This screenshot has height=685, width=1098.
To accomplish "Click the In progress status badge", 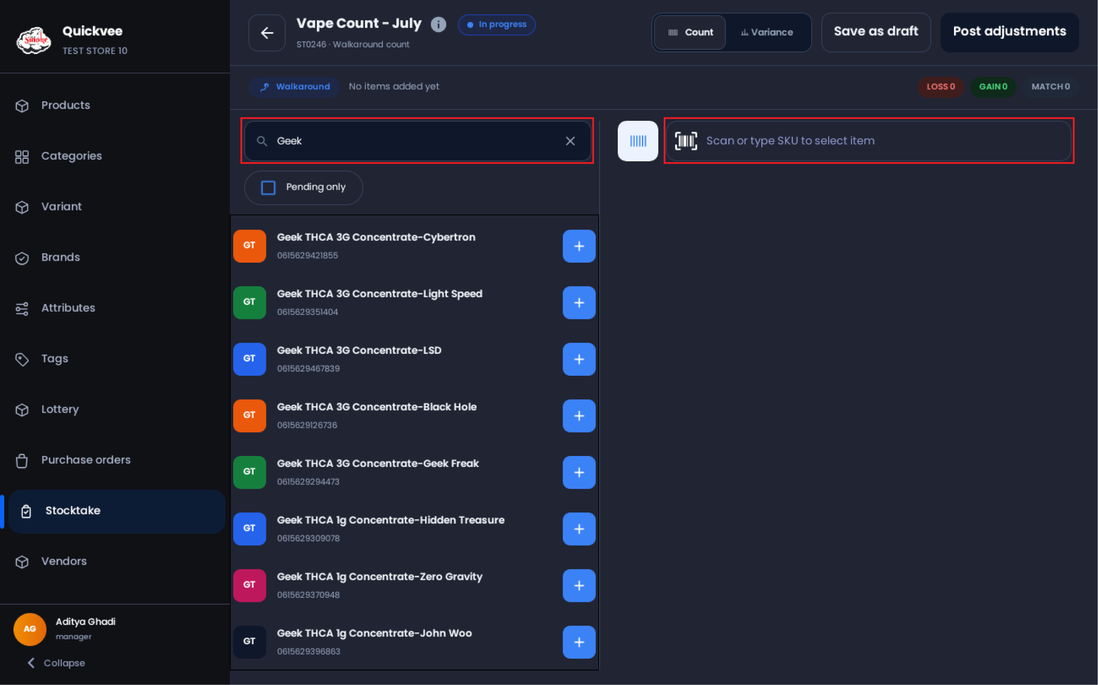I will [496, 24].
